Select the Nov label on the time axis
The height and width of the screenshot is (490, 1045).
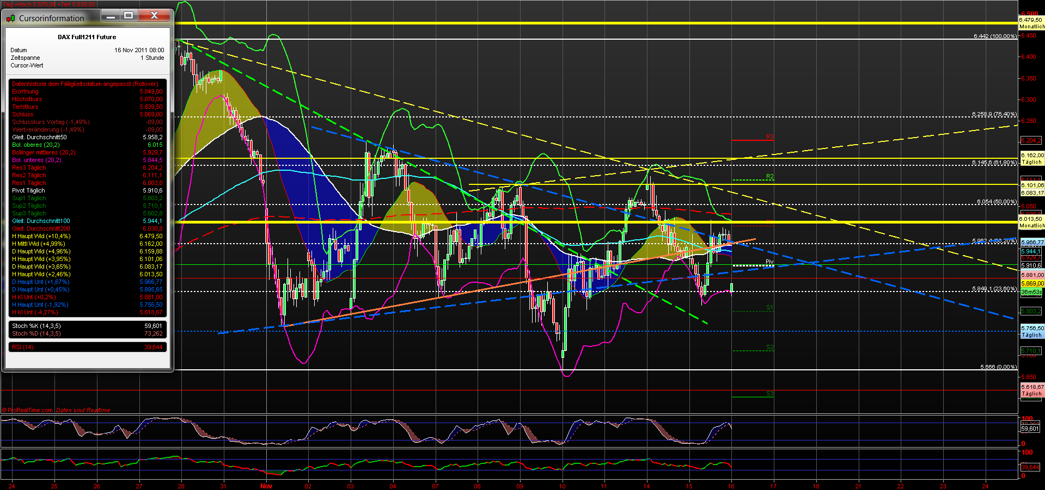pos(266,486)
